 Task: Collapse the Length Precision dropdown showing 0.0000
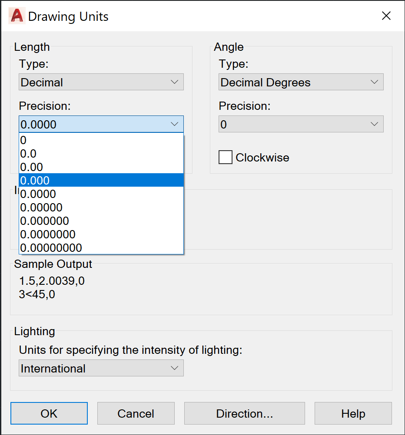pyautogui.click(x=101, y=124)
